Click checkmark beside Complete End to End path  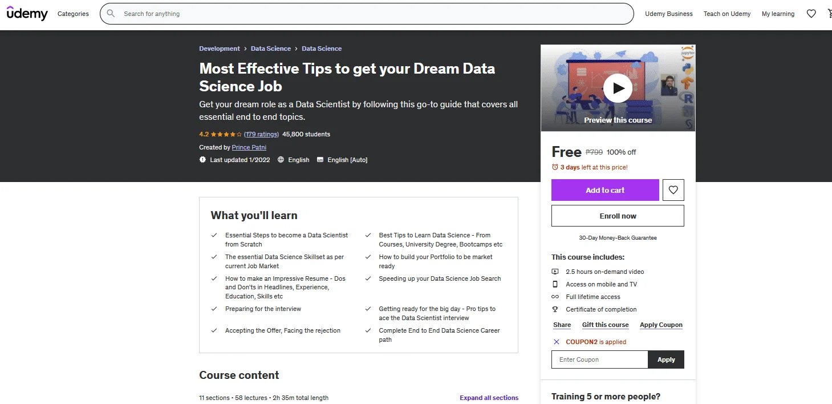pos(368,330)
